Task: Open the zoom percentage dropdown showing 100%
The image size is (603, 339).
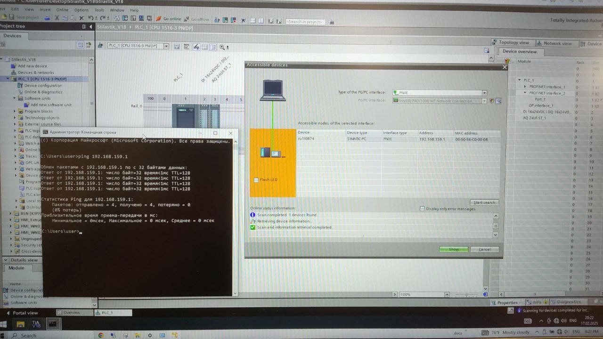Action: (447, 295)
